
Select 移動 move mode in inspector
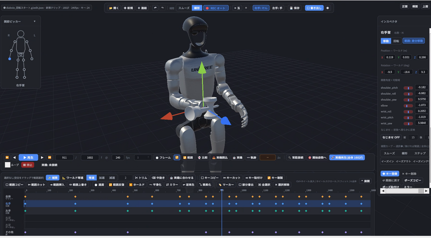[x=386, y=41]
